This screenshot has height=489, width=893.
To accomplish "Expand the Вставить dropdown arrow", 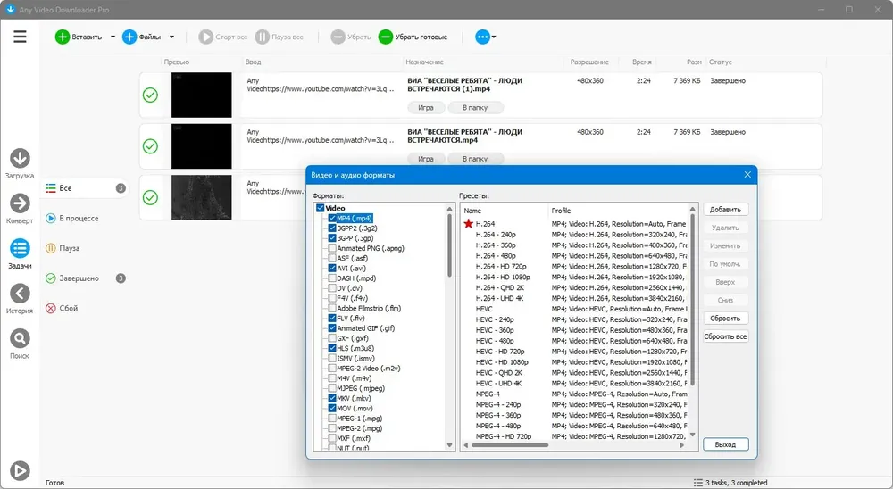I will pyautogui.click(x=113, y=37).
